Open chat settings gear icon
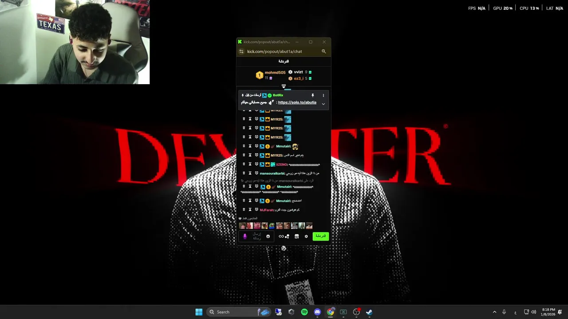The width and height of the screenshot is (568, 319). [x=306, y=236]
